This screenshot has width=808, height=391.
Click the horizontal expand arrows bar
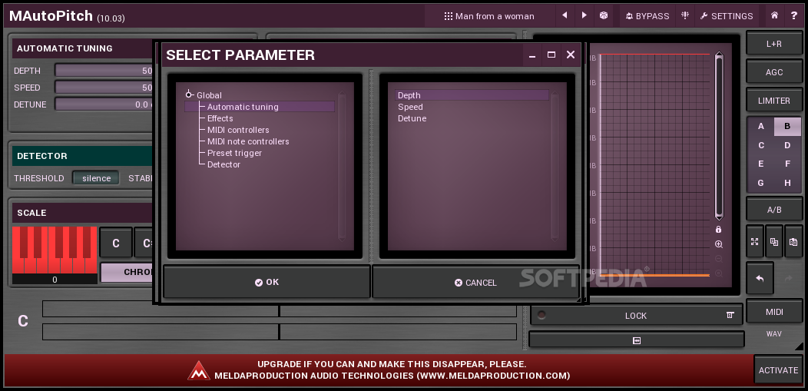[637, 340]
